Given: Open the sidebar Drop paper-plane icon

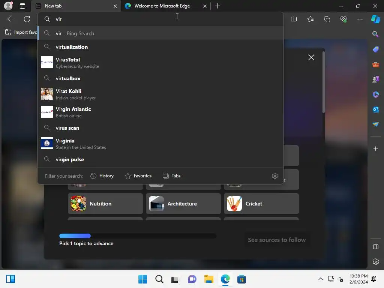Looking at the screenshot, I should coord(375,124).
